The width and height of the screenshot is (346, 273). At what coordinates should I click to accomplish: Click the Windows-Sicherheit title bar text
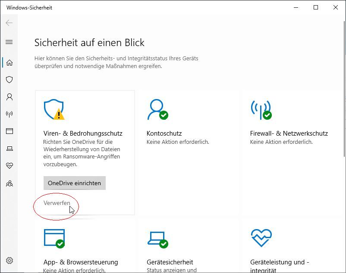click(29, 8)
